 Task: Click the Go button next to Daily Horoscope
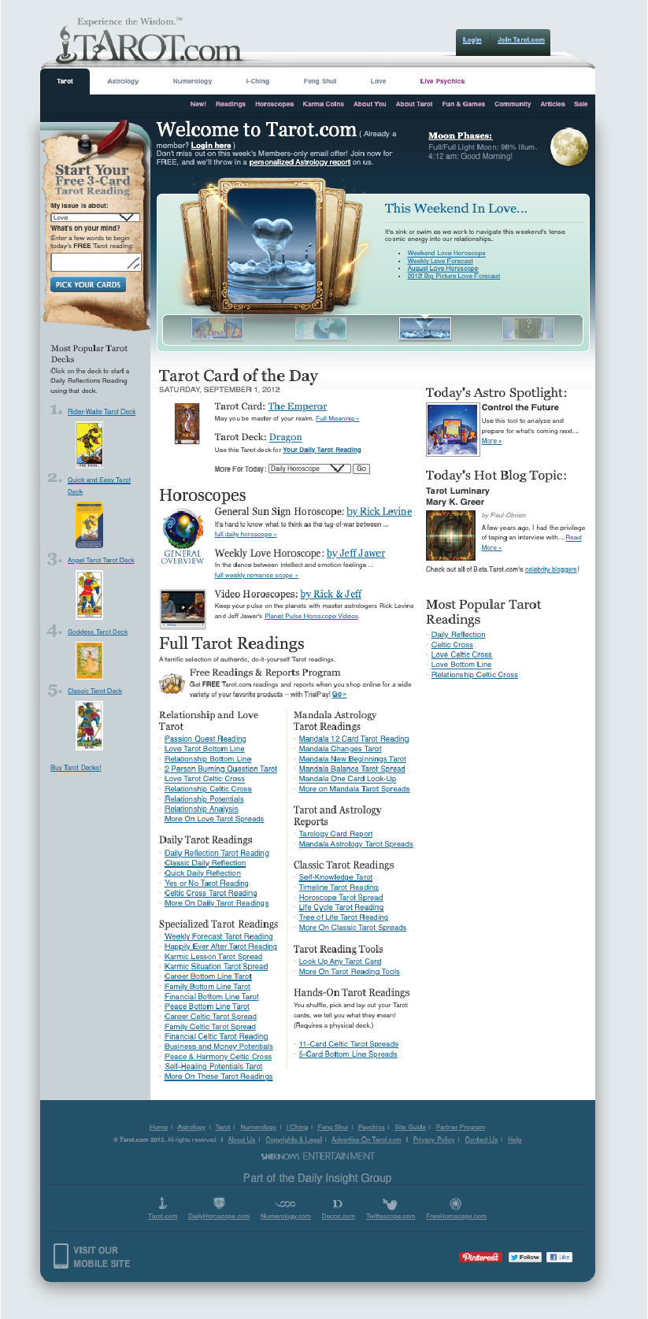tap(361, 469)
